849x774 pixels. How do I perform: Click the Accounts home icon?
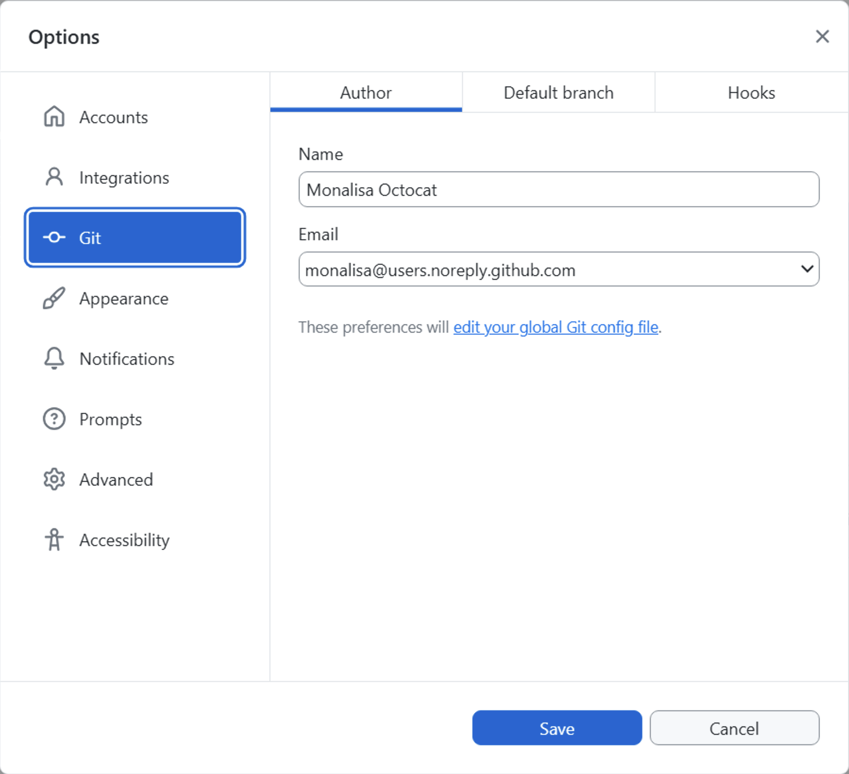point(54,117)
